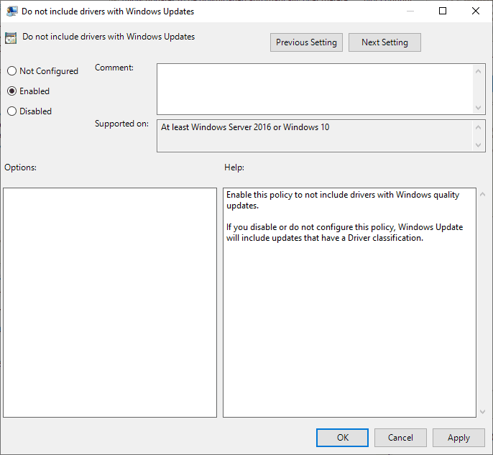Maximize the policy dialog window
493x455 pixels.
click(x=443, y=12)
